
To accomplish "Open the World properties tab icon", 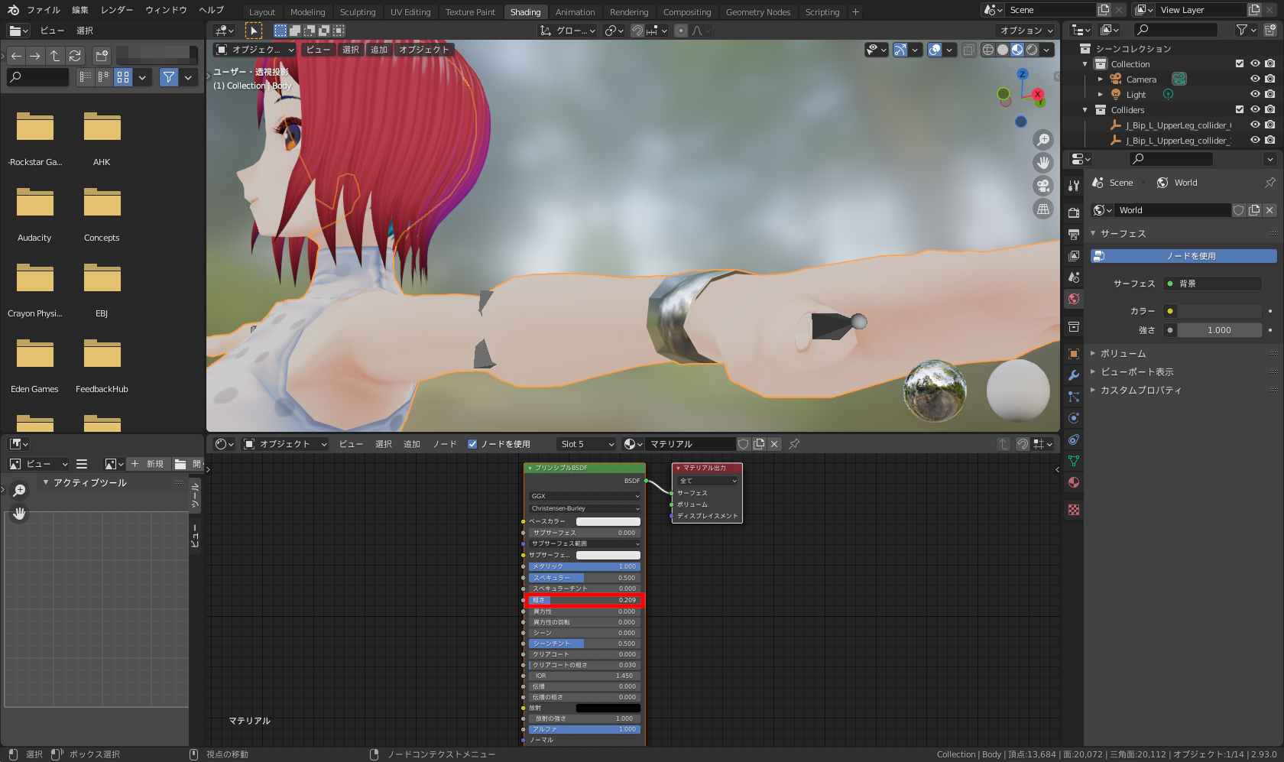I will point(1074,299).
